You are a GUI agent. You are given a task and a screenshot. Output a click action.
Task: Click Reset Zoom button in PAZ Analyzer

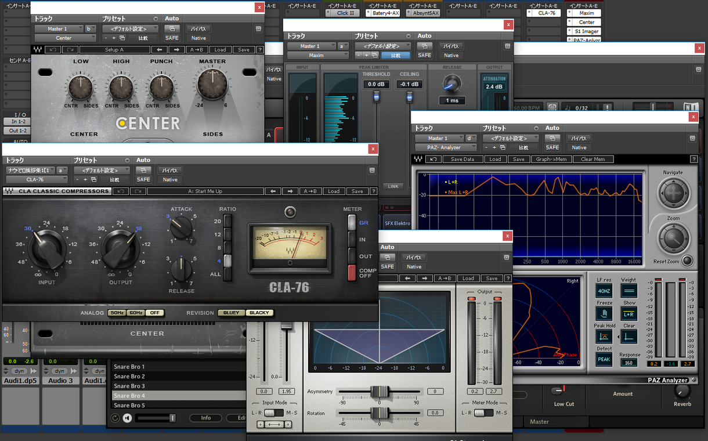[x=688, y=261]
